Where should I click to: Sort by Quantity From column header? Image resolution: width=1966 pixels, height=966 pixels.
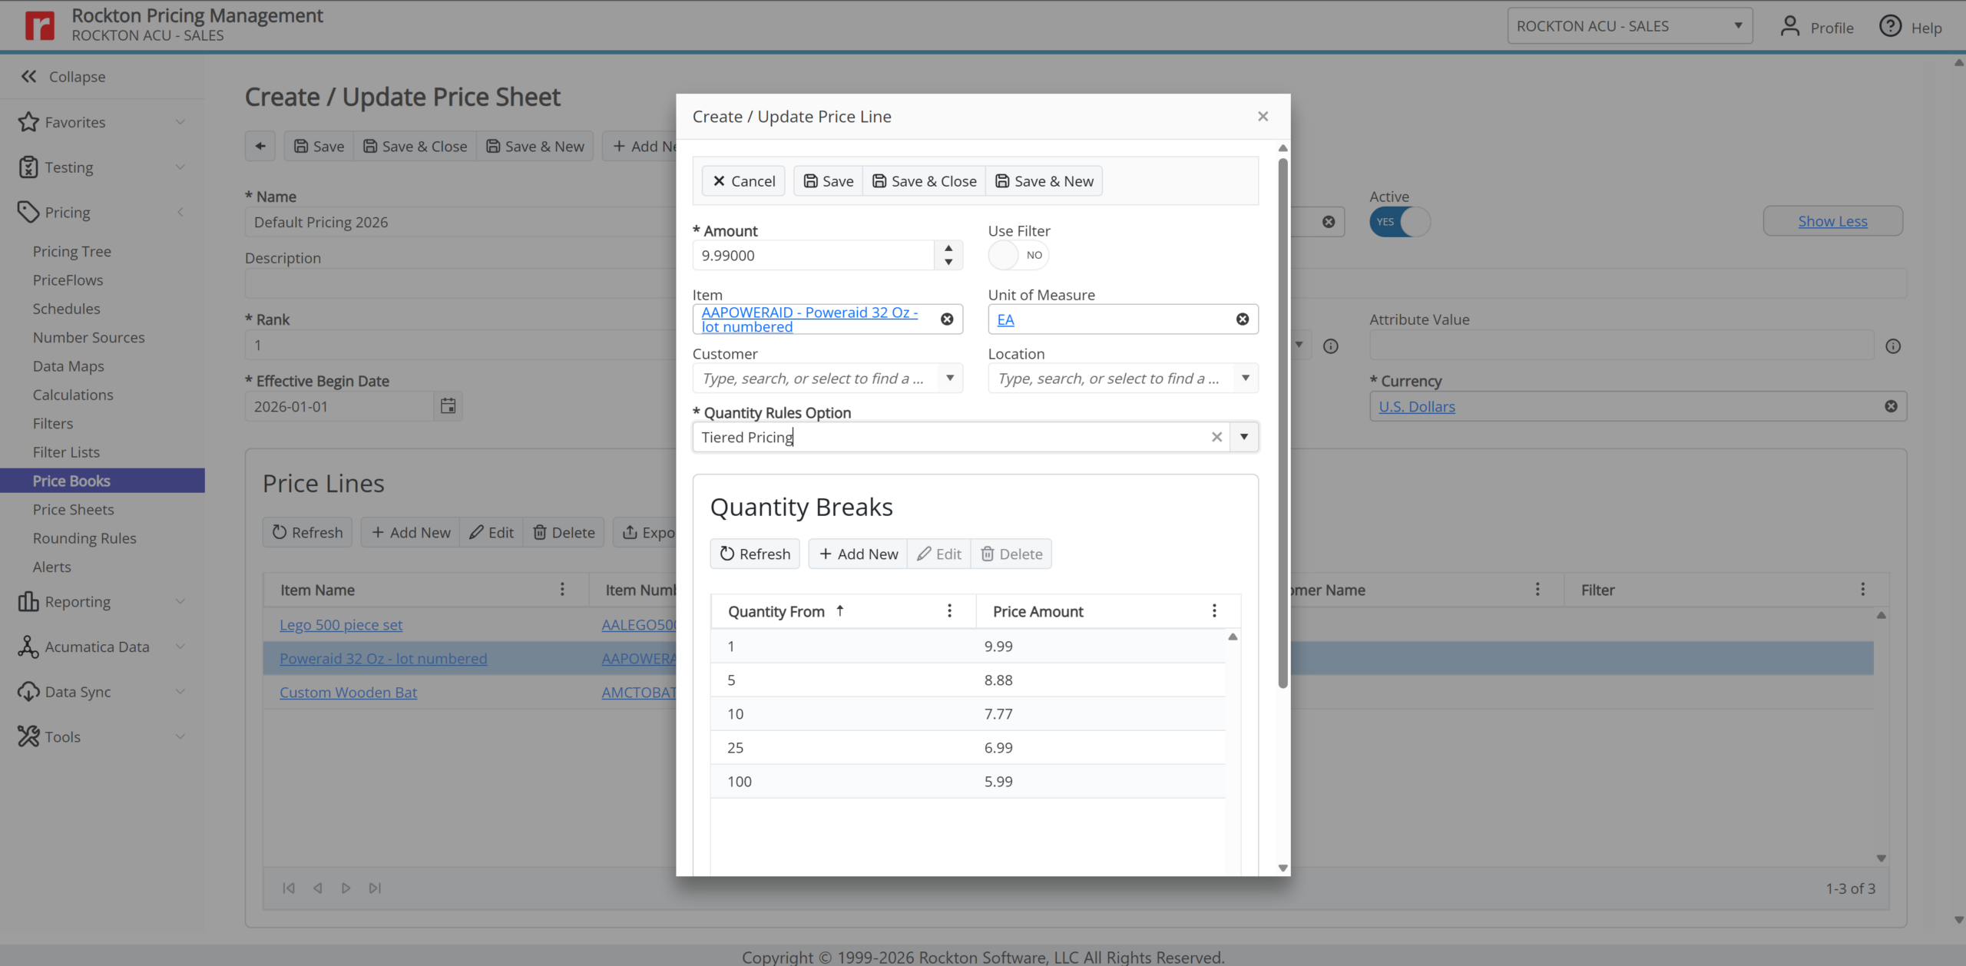click(776, 611)
